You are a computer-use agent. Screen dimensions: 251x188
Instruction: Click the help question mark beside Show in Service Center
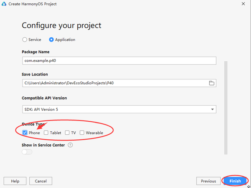pos(70,145)
